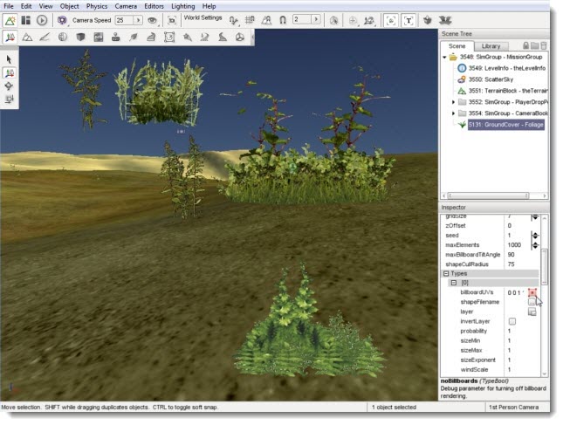Viewport: 563px width, 425px height.
Task: Click the lock selection icon in Scene Tree
Action: point(525,45)
